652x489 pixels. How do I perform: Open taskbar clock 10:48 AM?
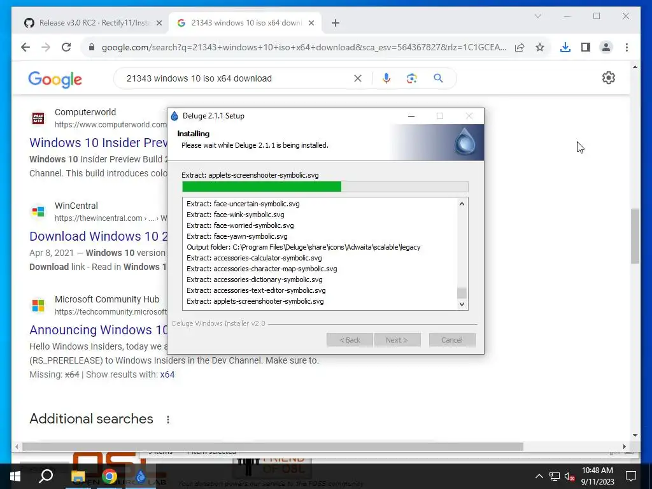point(597,476)
